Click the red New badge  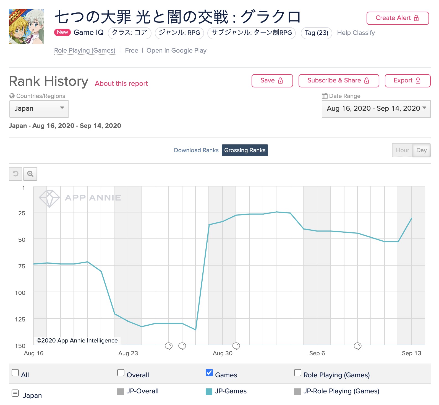click(x=62, y=32)
